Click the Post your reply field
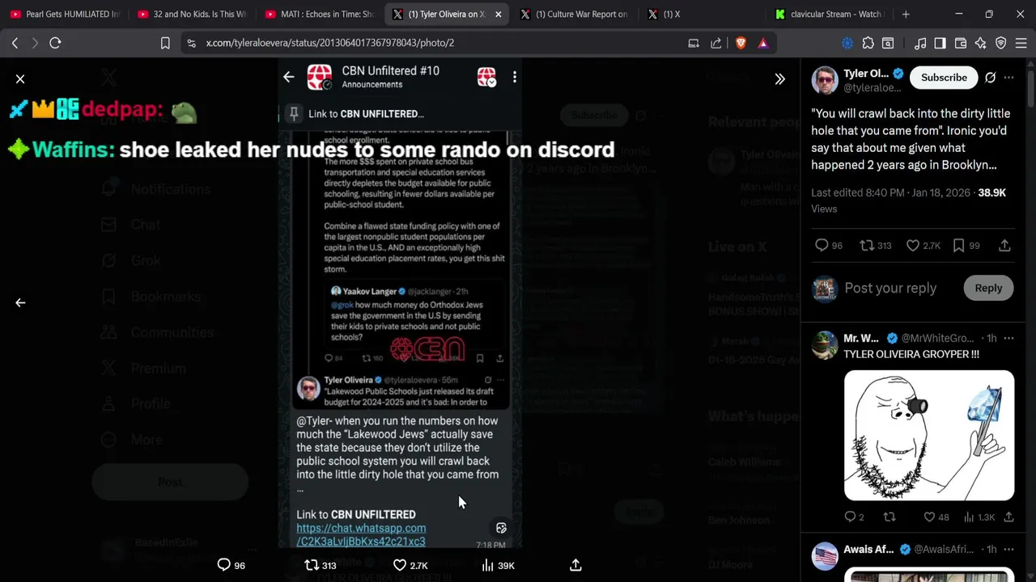Image resolution: width=1036 pixels, height=582 pixels. pos(890,288)
